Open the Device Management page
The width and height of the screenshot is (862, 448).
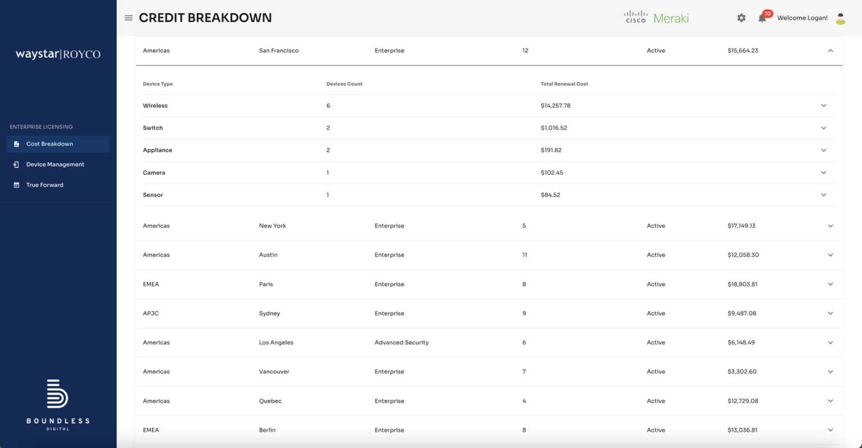(x=55, y=164)
